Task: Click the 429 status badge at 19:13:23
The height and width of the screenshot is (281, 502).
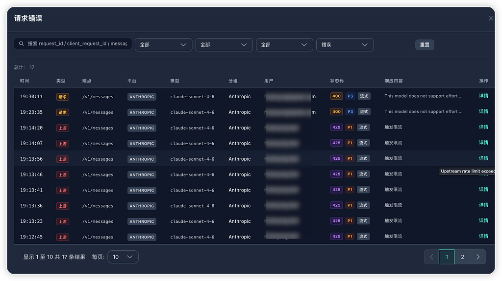Action: (x=336, y=221)
